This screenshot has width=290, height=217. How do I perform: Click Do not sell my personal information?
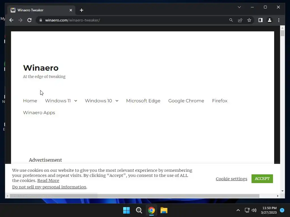coord(49,187)
